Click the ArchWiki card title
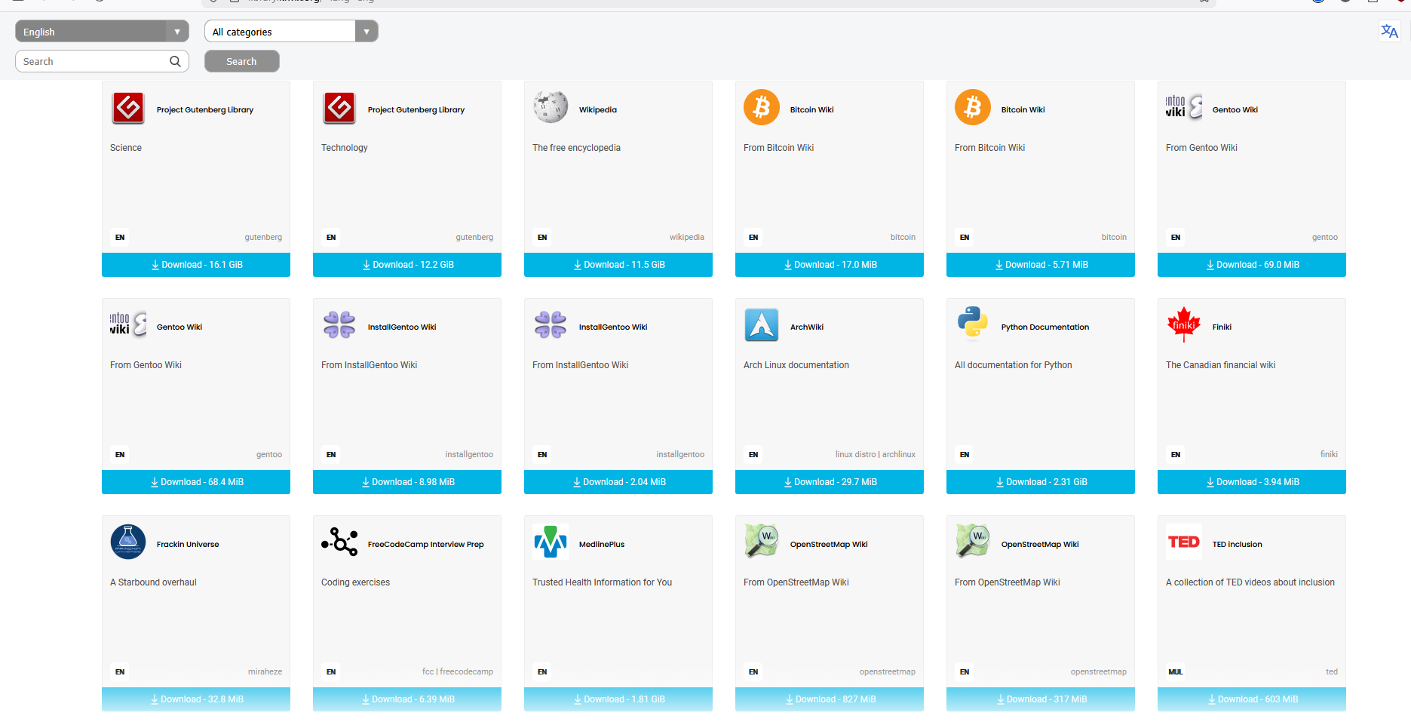 click(807, 327)
